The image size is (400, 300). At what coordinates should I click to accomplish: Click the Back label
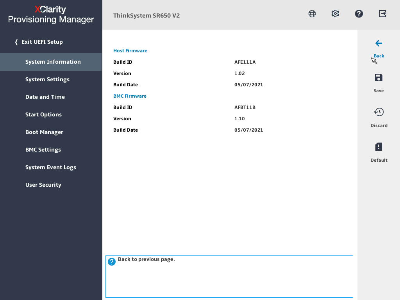click(x=379, y=56)
